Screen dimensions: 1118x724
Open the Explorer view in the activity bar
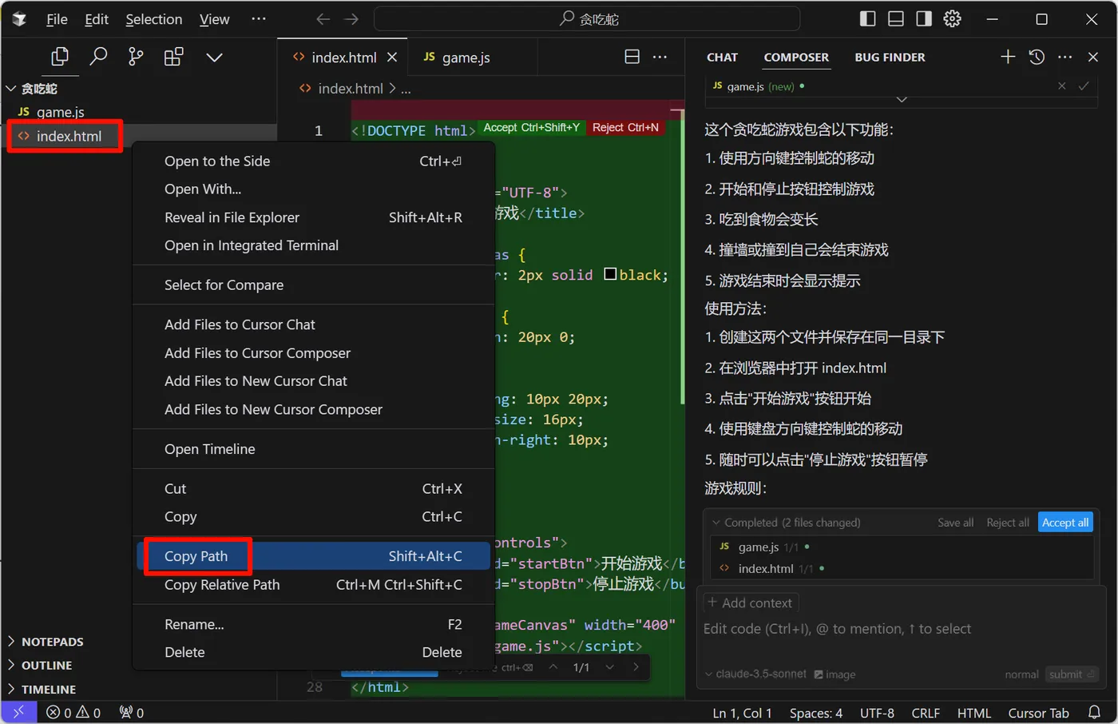pyautogui.click(x=60, y=57)
